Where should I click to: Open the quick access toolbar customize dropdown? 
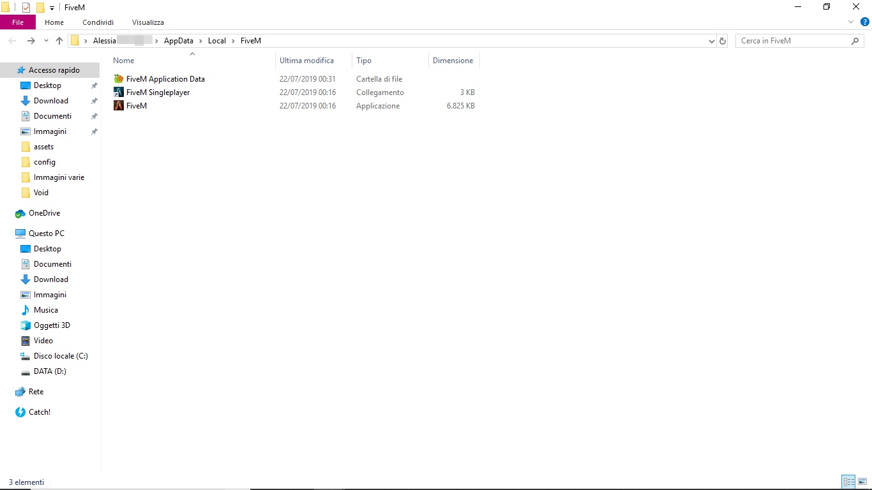[52, 8]
